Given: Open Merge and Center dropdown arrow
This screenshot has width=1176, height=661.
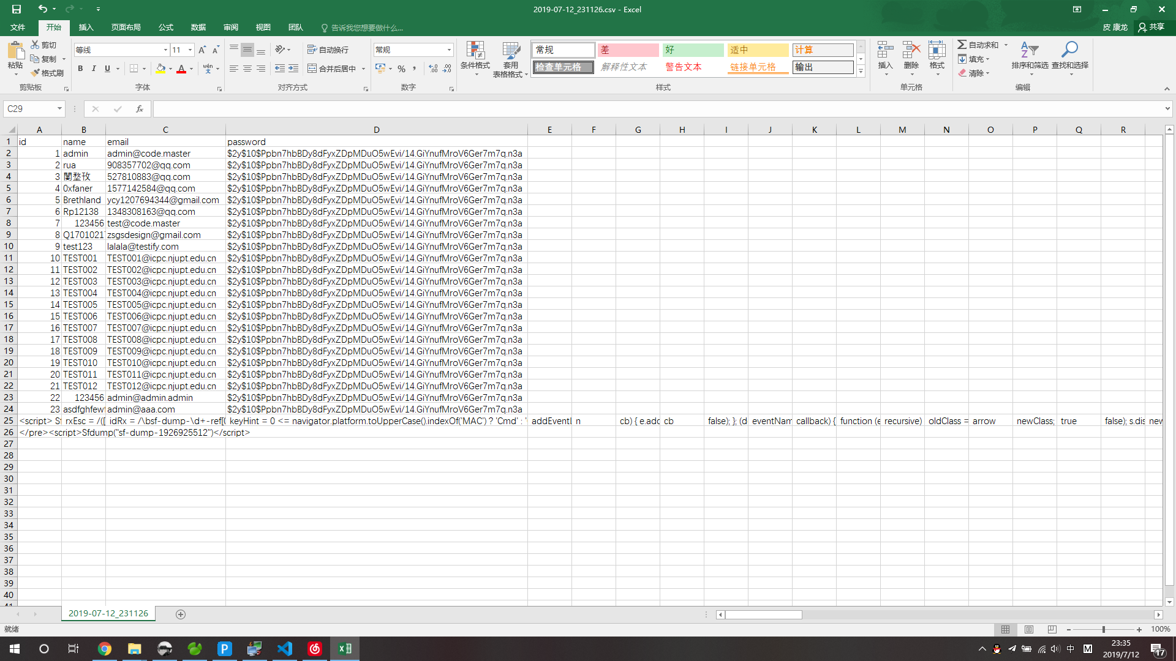Looking at the screenshot, I should point(363,69).
